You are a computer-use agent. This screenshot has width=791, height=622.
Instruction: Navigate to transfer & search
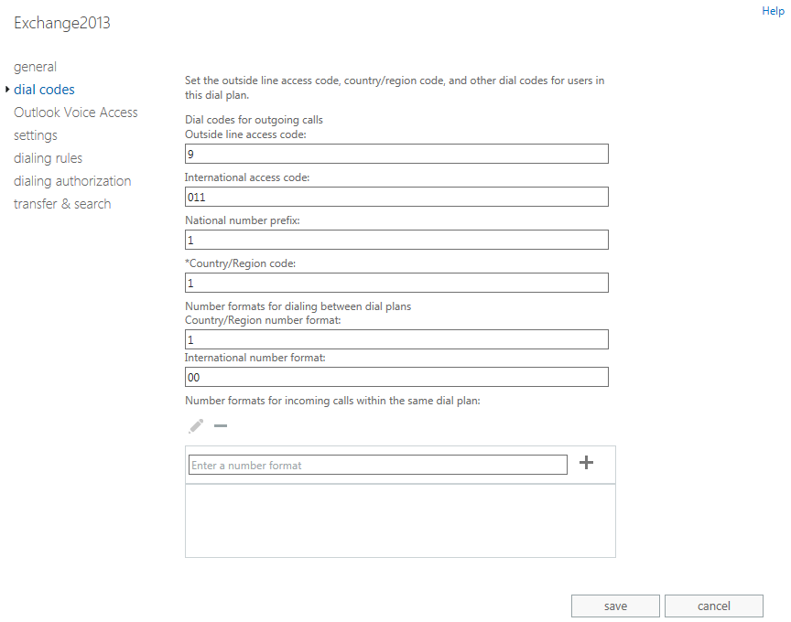(62, 204)
